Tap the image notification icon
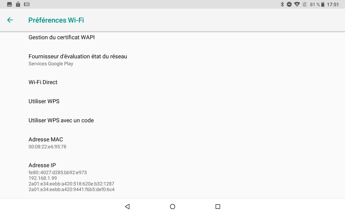 pyautogui.click(x=9, y=4)
